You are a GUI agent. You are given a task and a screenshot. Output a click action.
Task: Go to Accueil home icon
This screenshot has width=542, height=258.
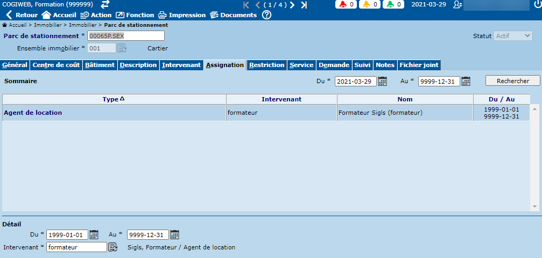[x=46, y=15]
